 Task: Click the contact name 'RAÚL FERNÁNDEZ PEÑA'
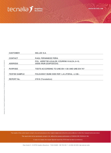pyautogui.click(x=47, y=58)
